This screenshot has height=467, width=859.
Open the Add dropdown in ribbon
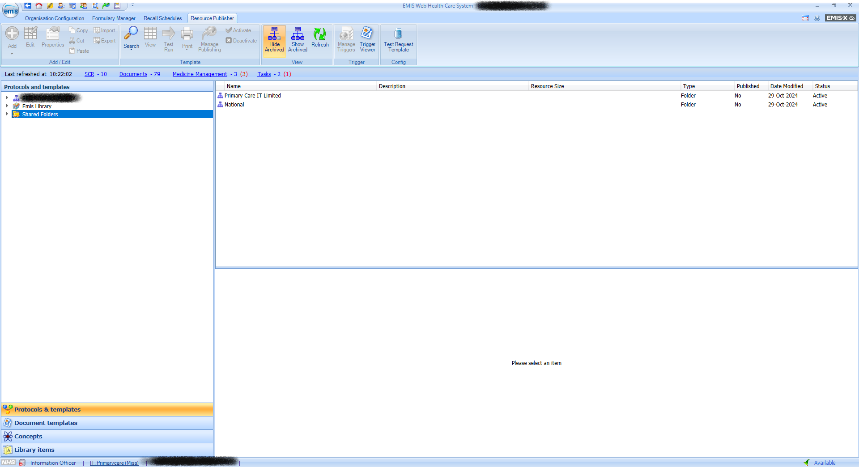coord(12,41)
